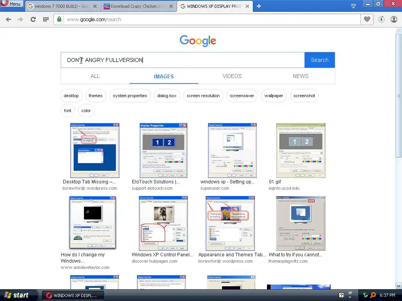Open the Windows XP Control Panel thumbnail

(163, 223)
